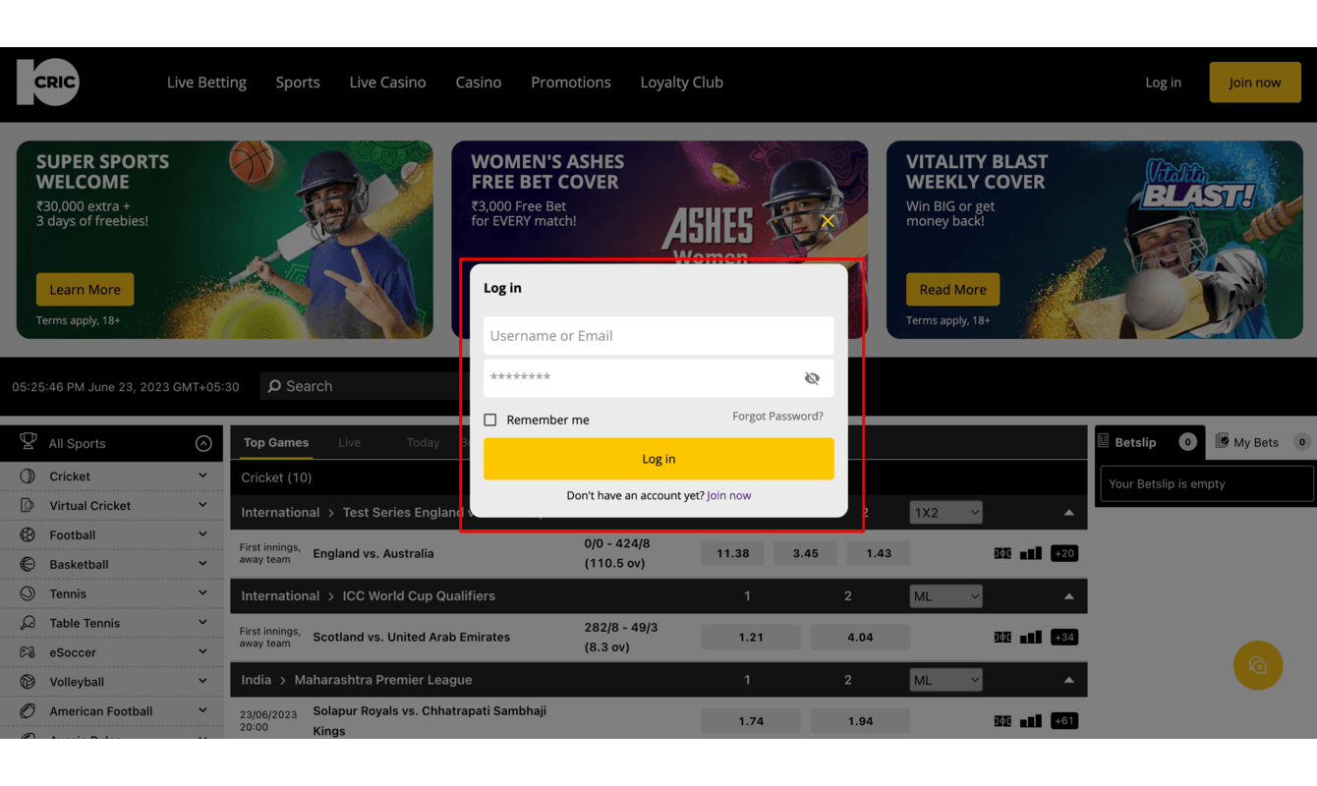Viewport: 1317px width, 786px height.
Task: Toggle password visibility eye icon
Action: pyautogui.click(x=812, y=378)
